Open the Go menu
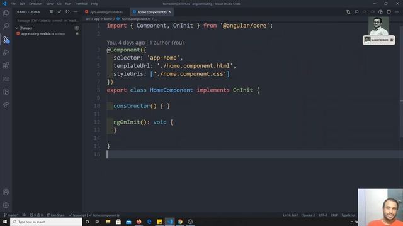Viewport: 403px width, 226px height. [x=59, y=4]
